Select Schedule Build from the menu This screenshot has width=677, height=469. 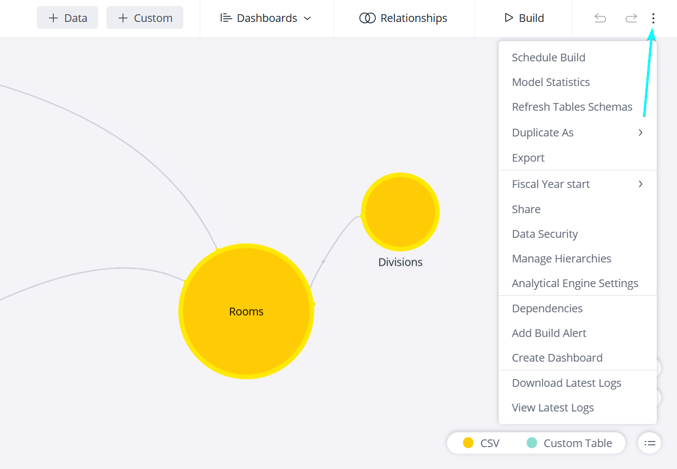[x=548, y=58]
